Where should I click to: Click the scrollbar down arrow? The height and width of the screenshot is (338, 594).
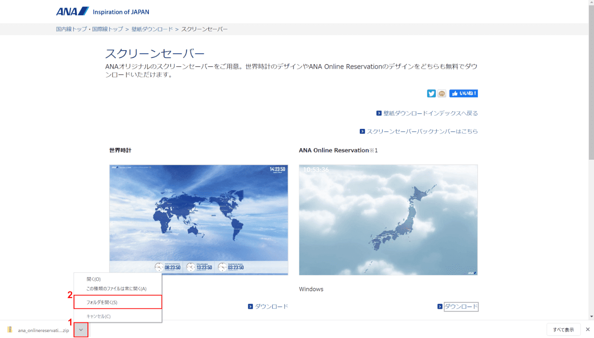coord(591,316)
